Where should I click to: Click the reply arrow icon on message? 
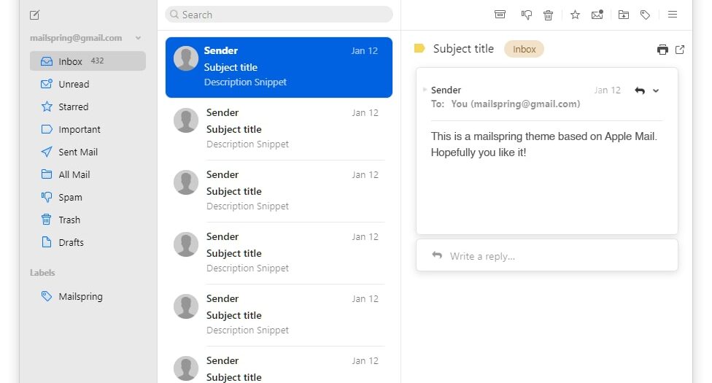(640, 90)
